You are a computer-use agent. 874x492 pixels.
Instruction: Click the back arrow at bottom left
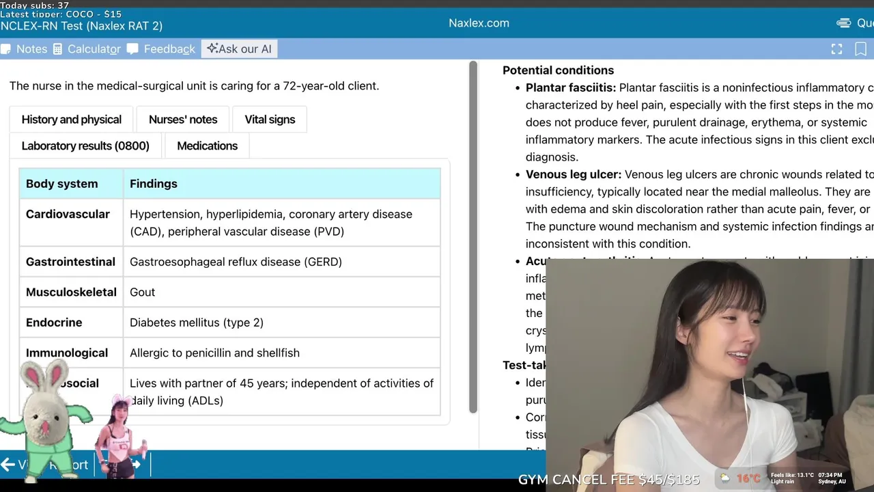(8, 465)
